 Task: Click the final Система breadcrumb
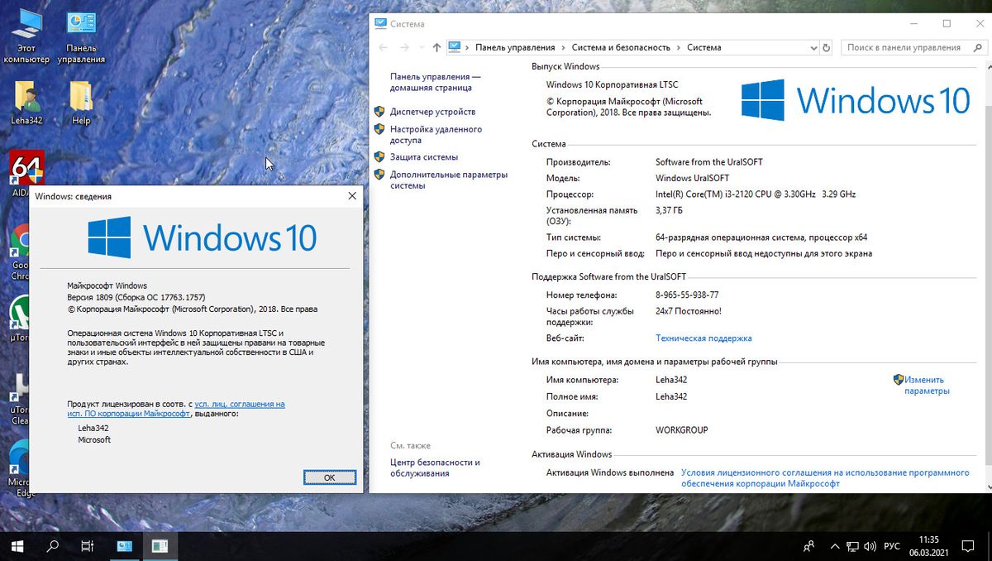(x=704, y=48)
